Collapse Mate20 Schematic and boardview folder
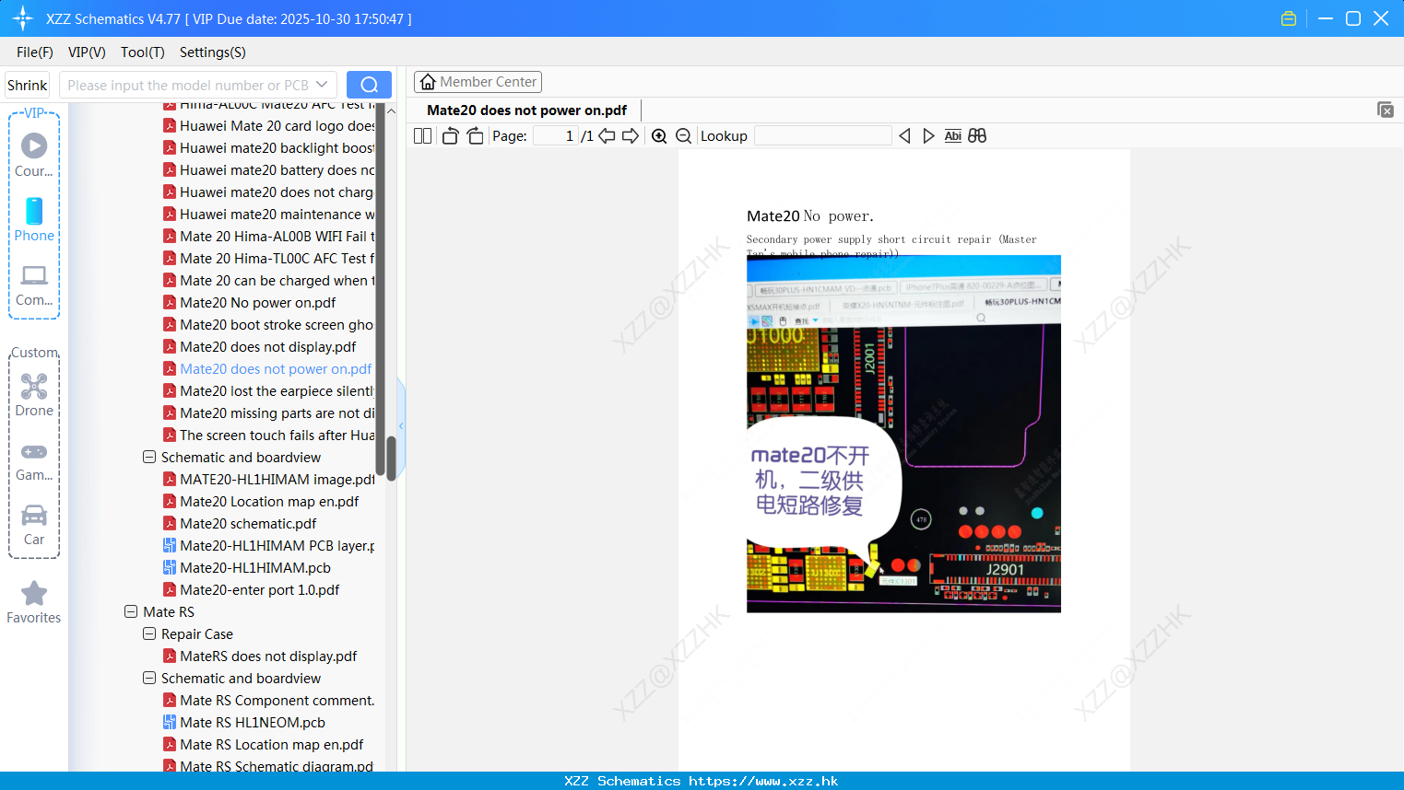This screenshot has height=790, width=1404. pyautogui.click(x=149, y=457)
